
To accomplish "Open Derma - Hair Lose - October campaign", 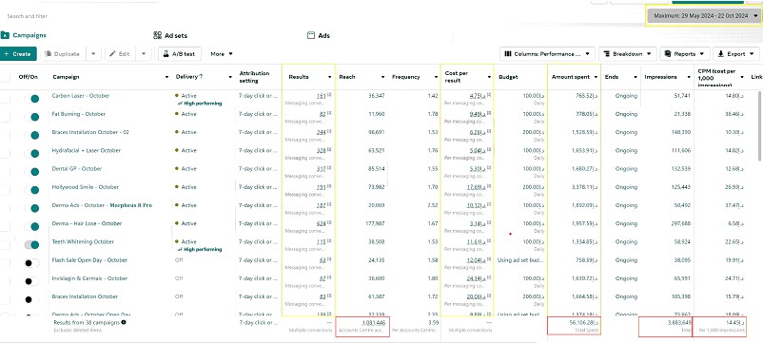I will (x=87, y=223).
